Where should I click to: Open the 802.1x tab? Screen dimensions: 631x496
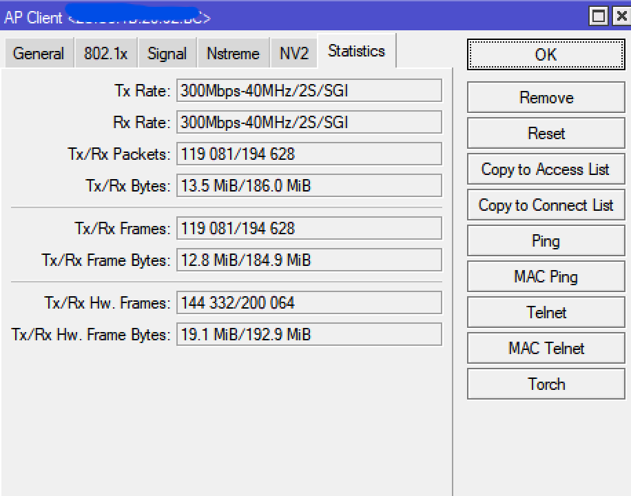click(107, 54)
